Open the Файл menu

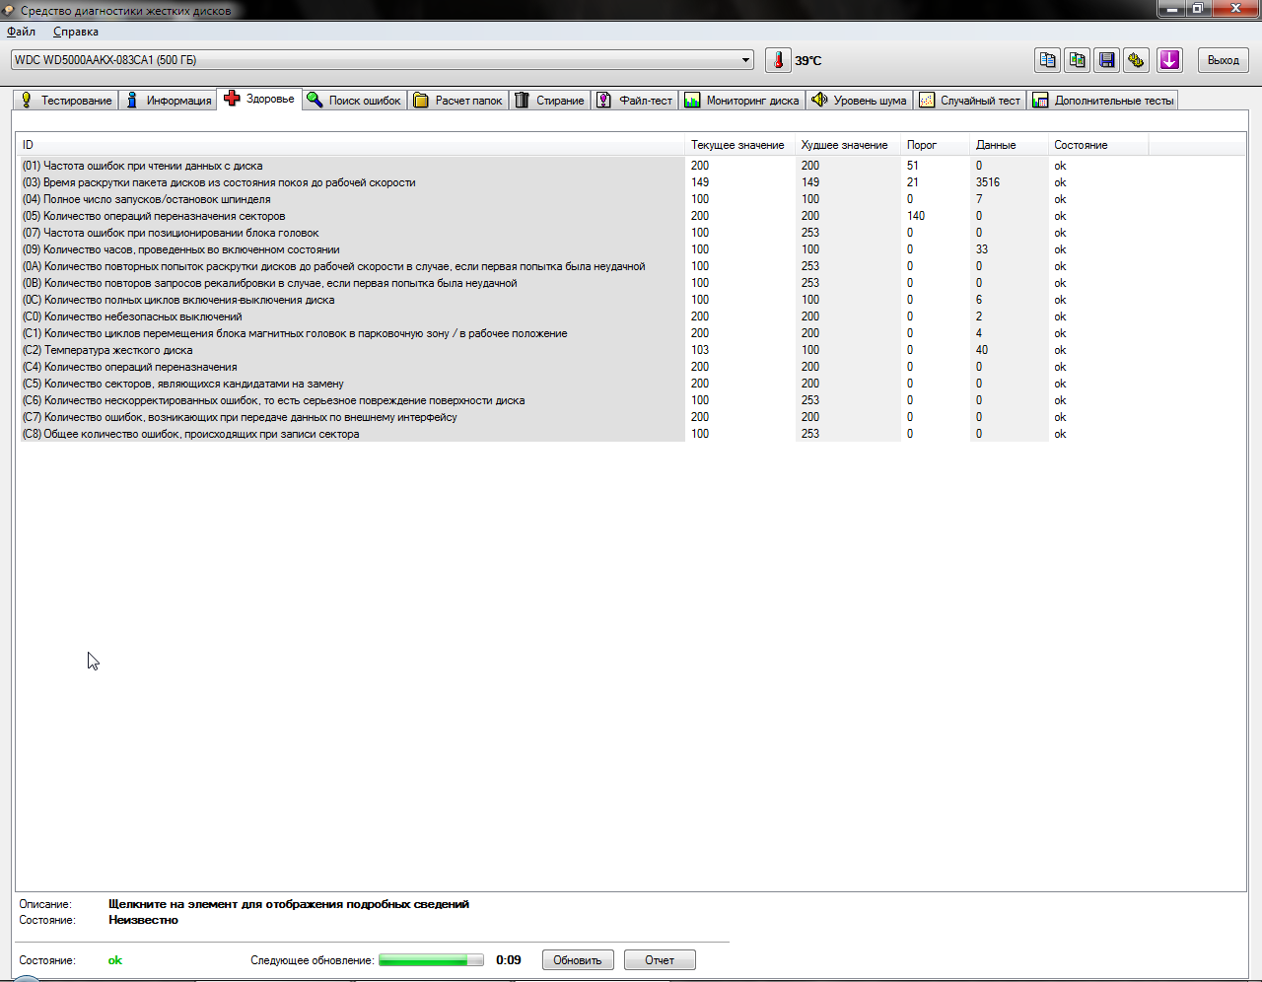21,32
